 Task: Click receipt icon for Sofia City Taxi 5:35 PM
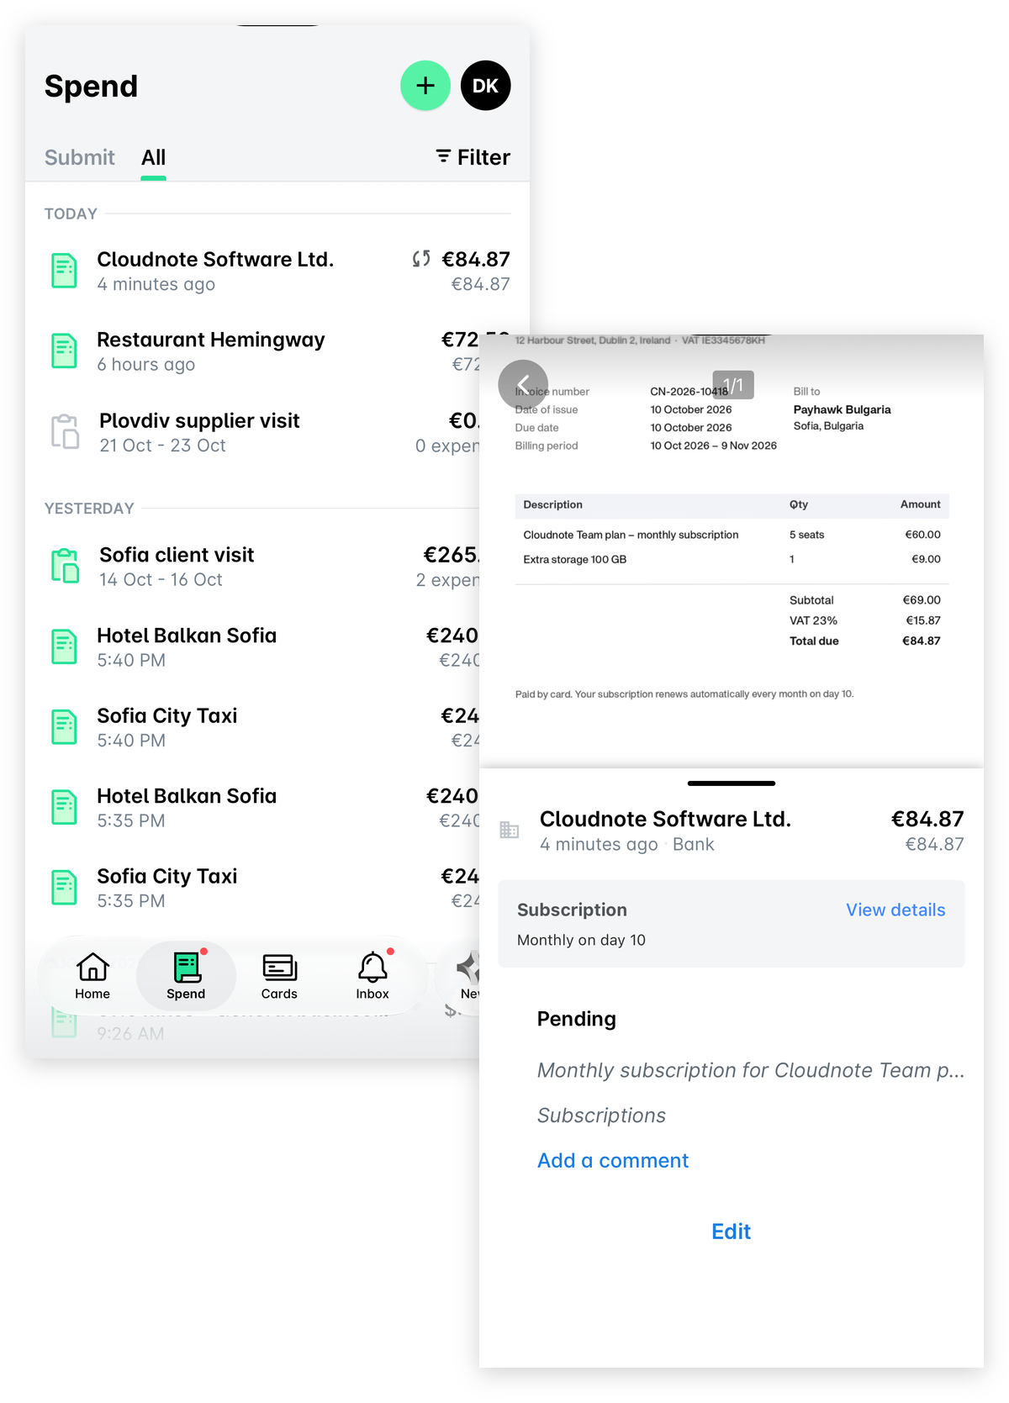pos(65,888)
